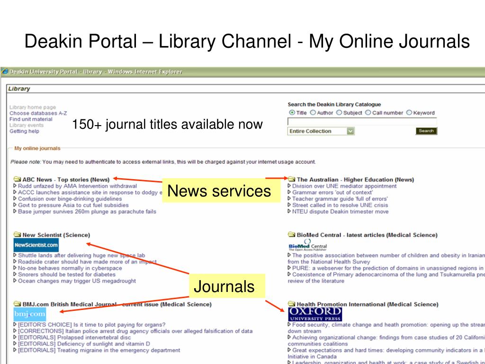Click the Search button
This screenshot has height=364, width=485.
(x=426, y=131)
